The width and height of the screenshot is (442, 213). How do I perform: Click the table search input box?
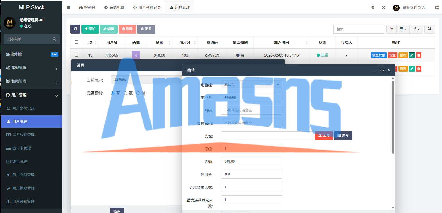click(x=359, y=29)
